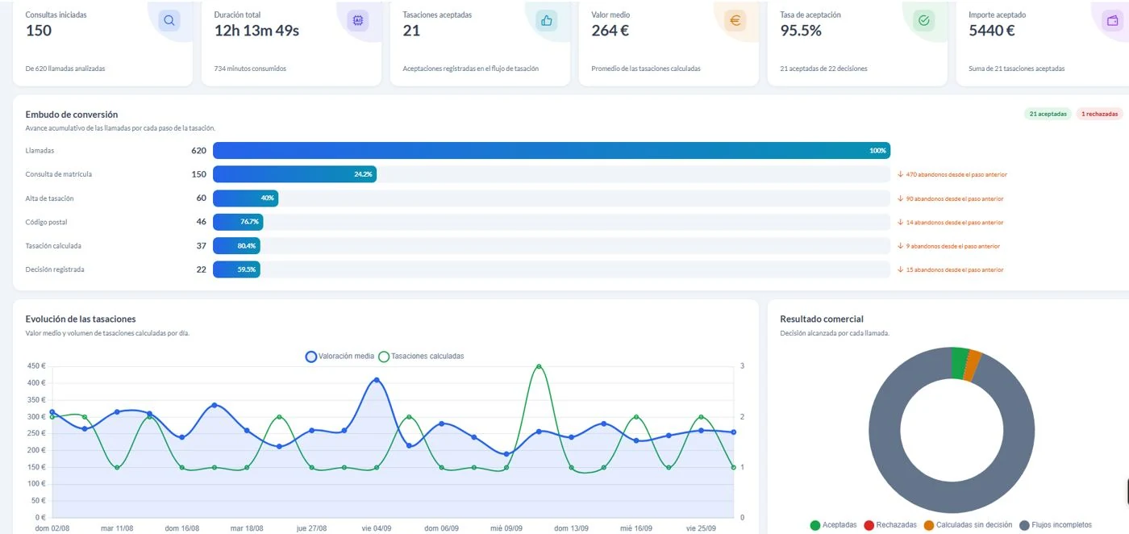Click the '5440 €' accepted amount value
Screen dimensions: 1129x534
pyautogui.click(x=992, y=31)
